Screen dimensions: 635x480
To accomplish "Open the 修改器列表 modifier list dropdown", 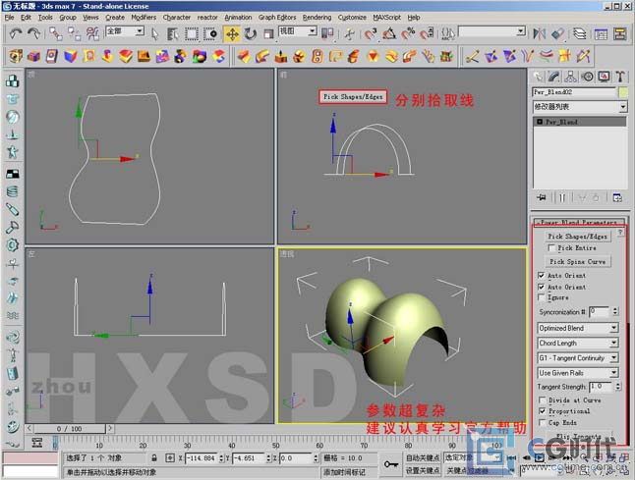I will tap(580, 107).
